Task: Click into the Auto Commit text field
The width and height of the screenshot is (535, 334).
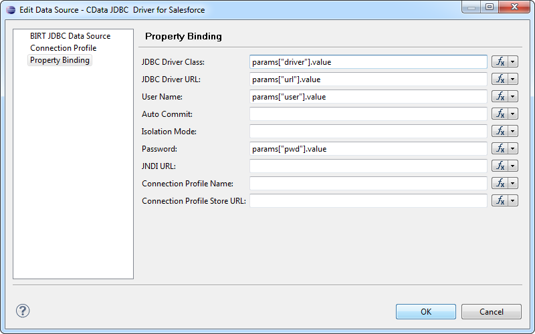Action: point(368,114)
